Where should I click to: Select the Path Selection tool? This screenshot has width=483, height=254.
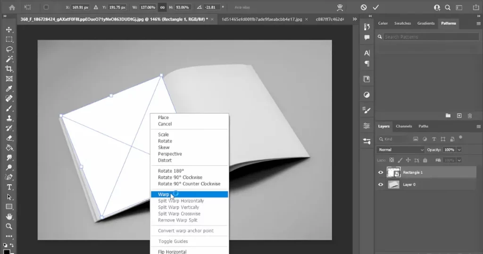(9, 197)
